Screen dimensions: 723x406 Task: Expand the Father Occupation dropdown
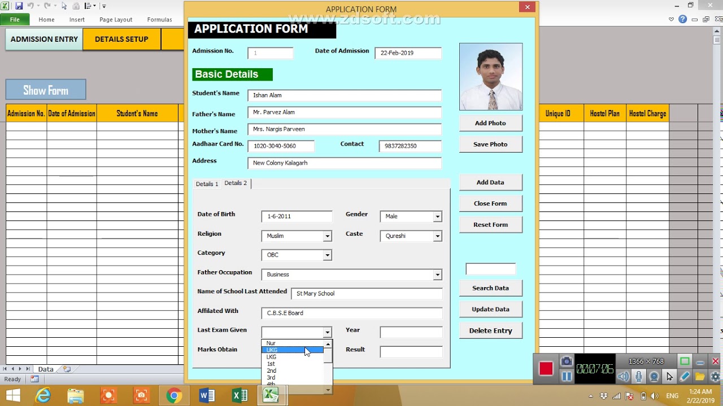437,275
